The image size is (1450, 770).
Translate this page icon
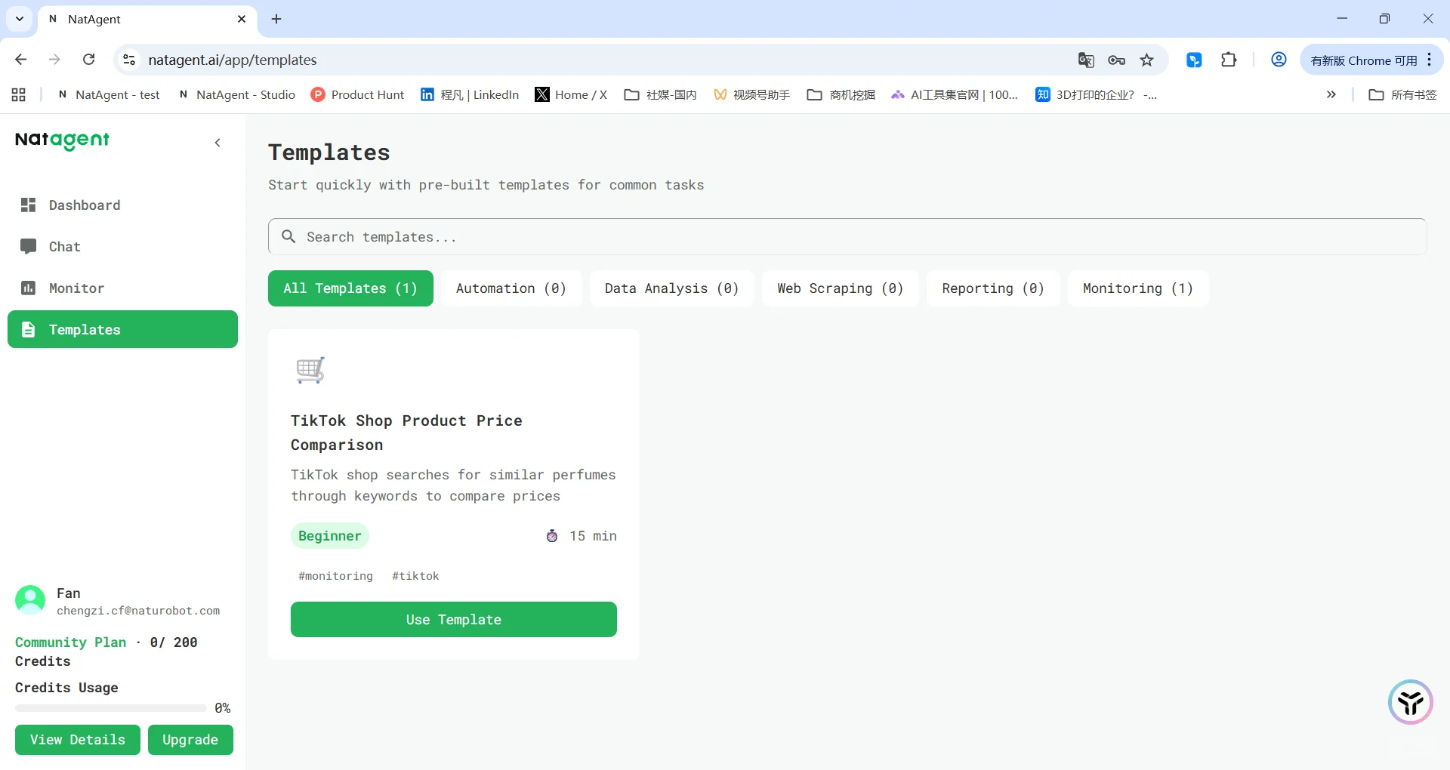coord(1086,60)
